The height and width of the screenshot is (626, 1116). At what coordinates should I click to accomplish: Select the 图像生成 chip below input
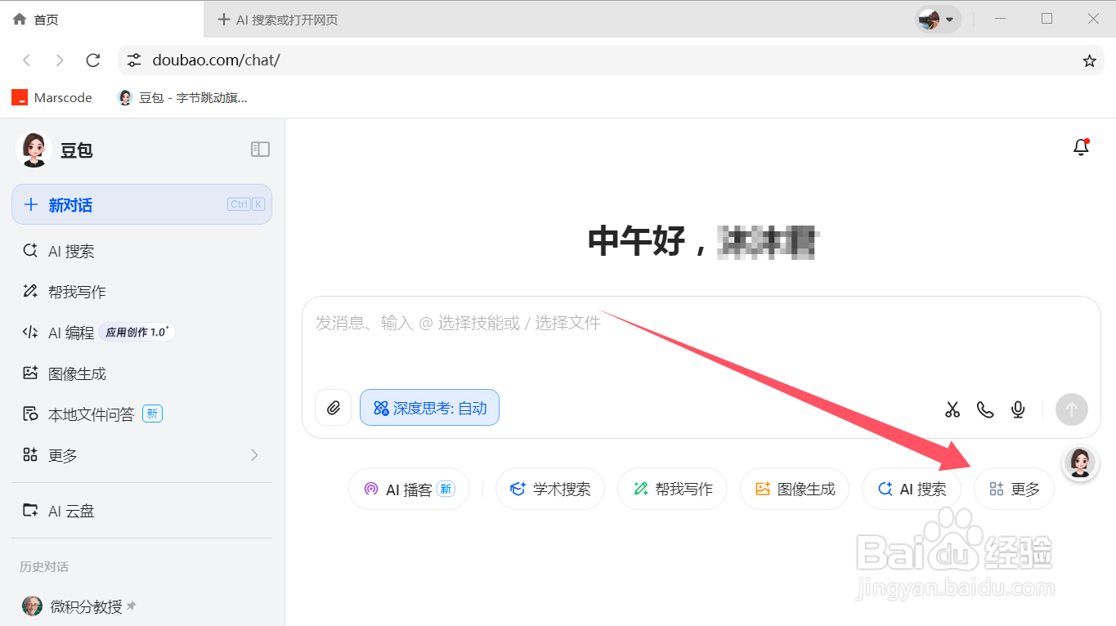pos(795,489)
